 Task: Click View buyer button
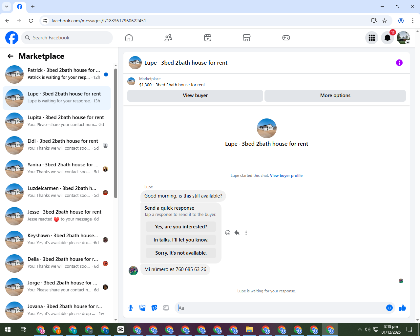195,95
